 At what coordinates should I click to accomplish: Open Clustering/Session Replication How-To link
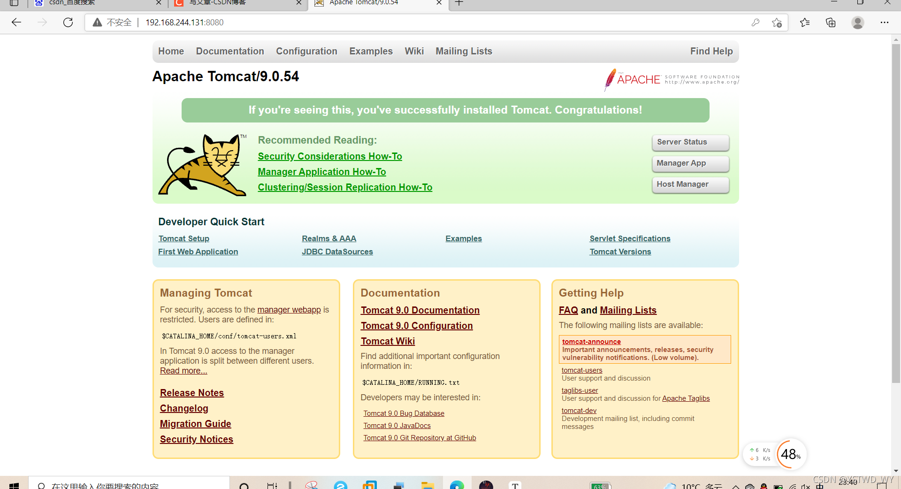coord(345,187)
